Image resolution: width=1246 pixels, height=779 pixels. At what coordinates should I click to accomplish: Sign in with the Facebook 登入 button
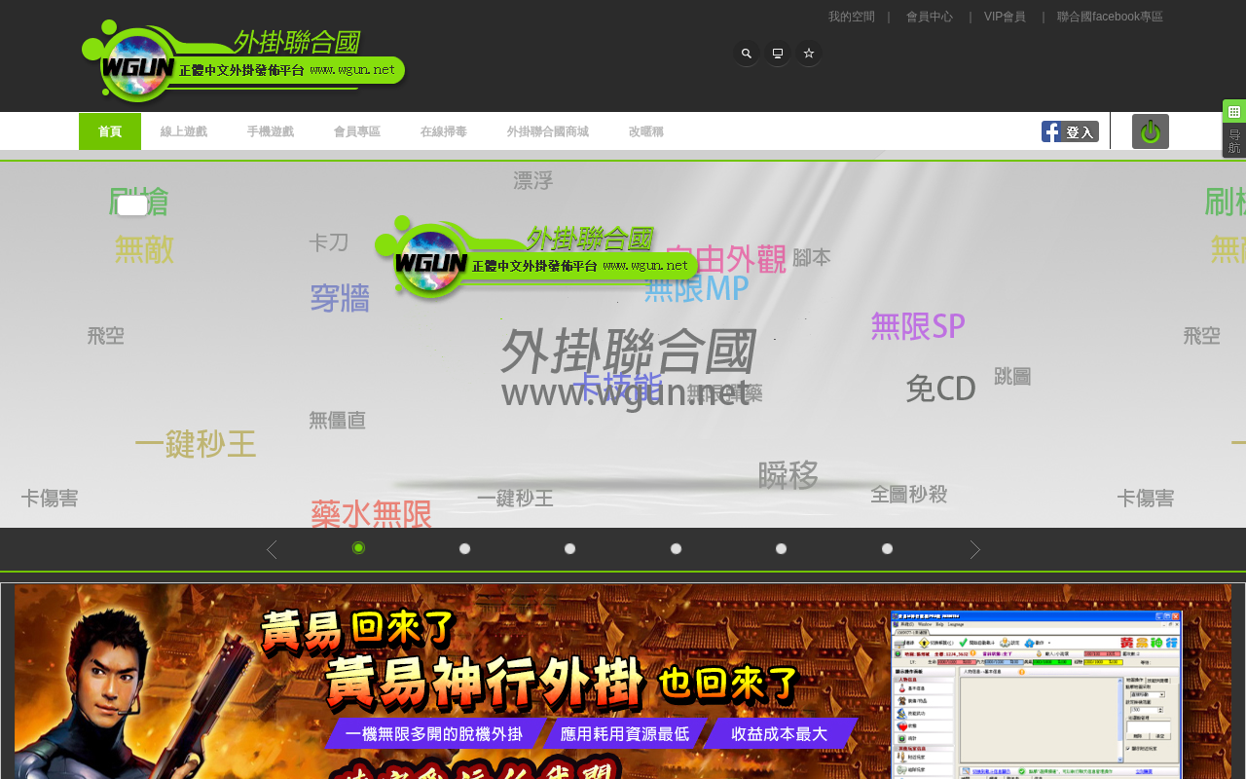[x=1070, y=131]
